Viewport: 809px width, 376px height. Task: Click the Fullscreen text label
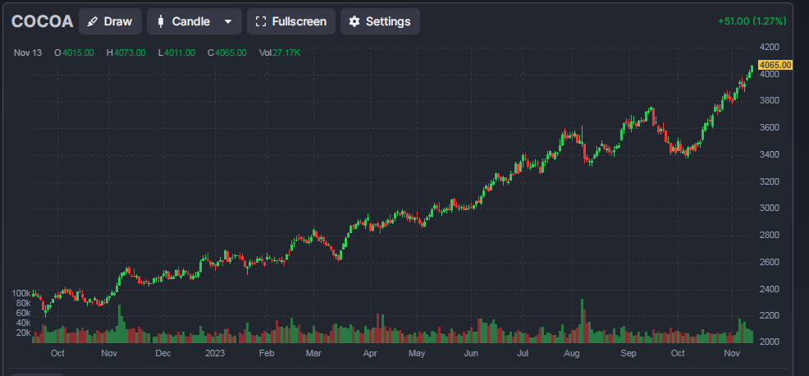(x=299, y=21)
